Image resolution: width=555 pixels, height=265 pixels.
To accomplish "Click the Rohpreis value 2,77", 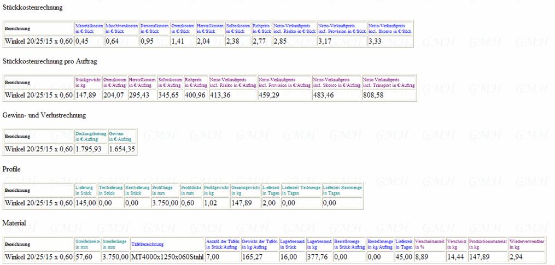I will (259, 41).
